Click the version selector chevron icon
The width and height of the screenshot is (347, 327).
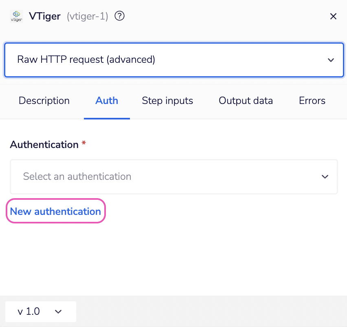(58, 311)
